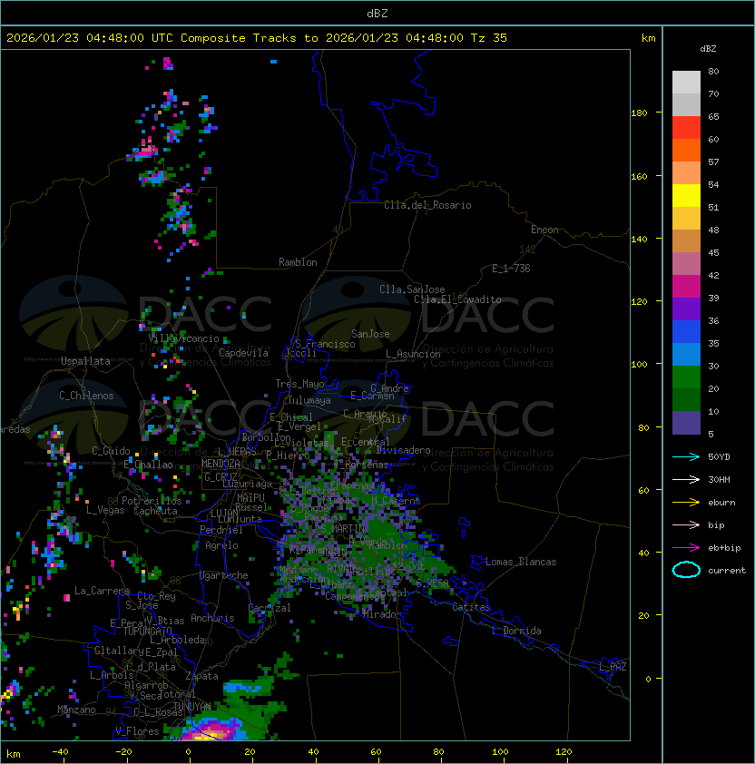Click the La_Carrera label
Image resolution: width=755 pixels, height=764 pixels.
pos(103,591)
